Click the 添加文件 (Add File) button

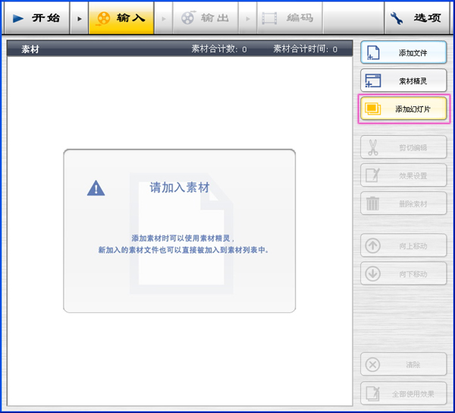click(x=403, y=52)
